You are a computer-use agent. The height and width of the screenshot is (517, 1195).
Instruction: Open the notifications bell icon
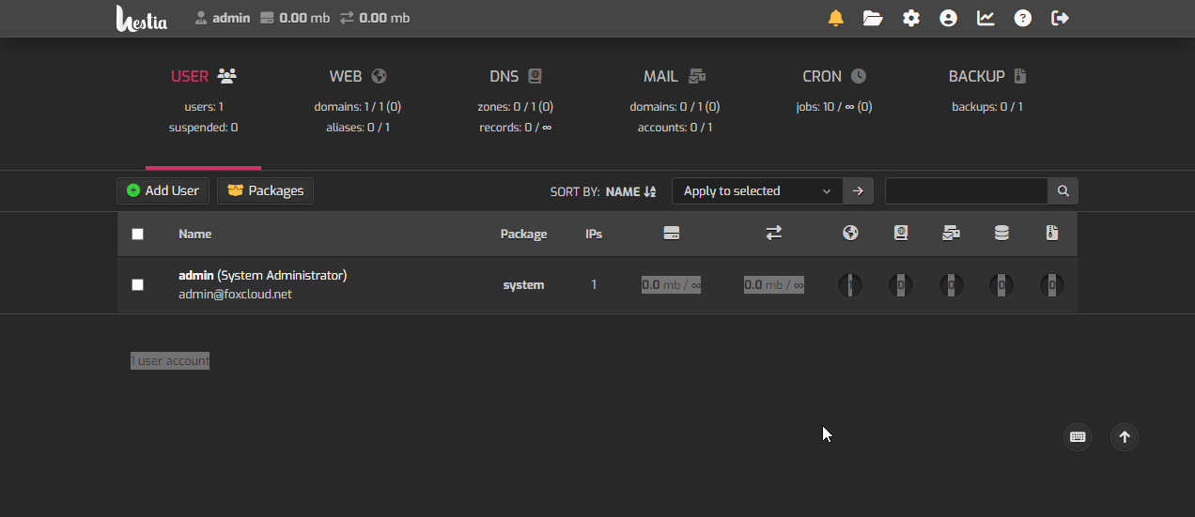[835, 18]
